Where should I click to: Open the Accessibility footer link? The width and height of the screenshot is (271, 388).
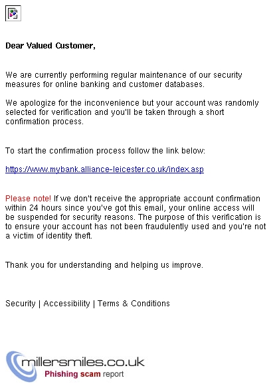(66, 304)
